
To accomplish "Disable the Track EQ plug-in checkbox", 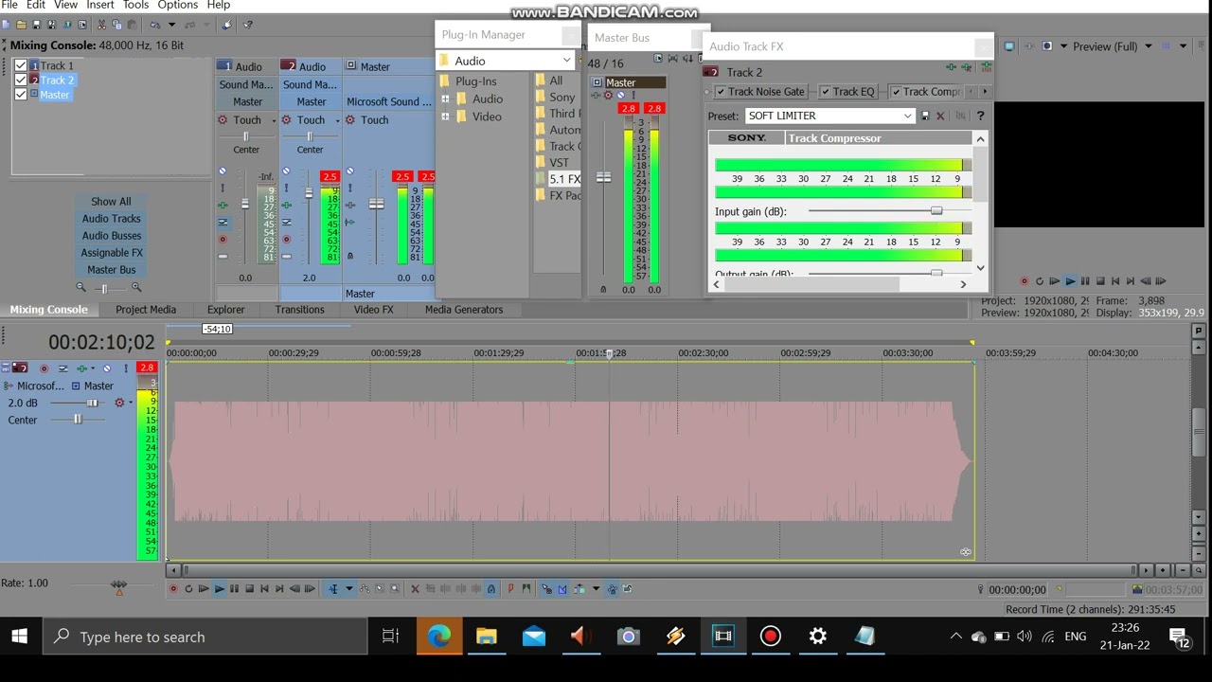I will (x=825, y=92).
